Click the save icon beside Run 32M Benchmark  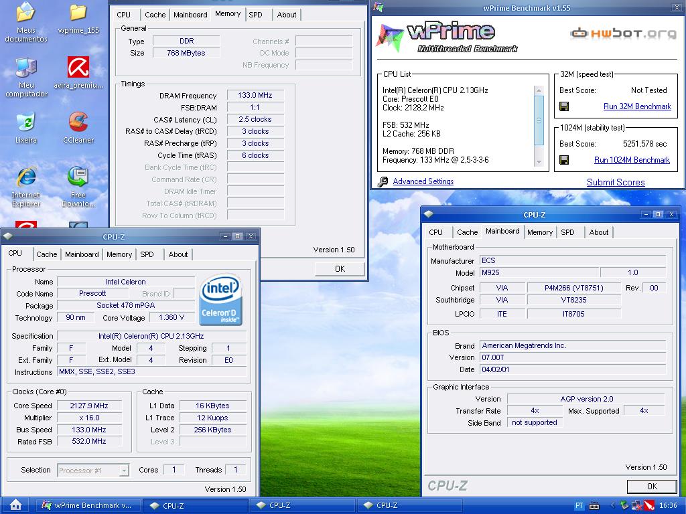[564, 106]
